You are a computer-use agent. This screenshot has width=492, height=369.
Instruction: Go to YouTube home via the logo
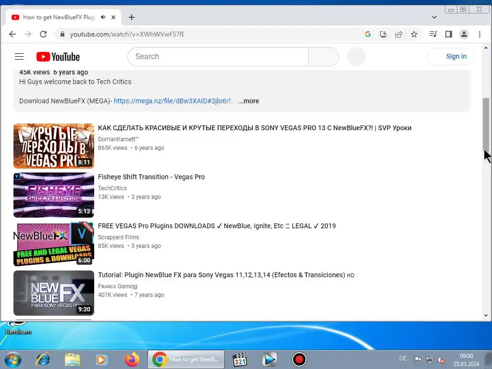[58, 57]
